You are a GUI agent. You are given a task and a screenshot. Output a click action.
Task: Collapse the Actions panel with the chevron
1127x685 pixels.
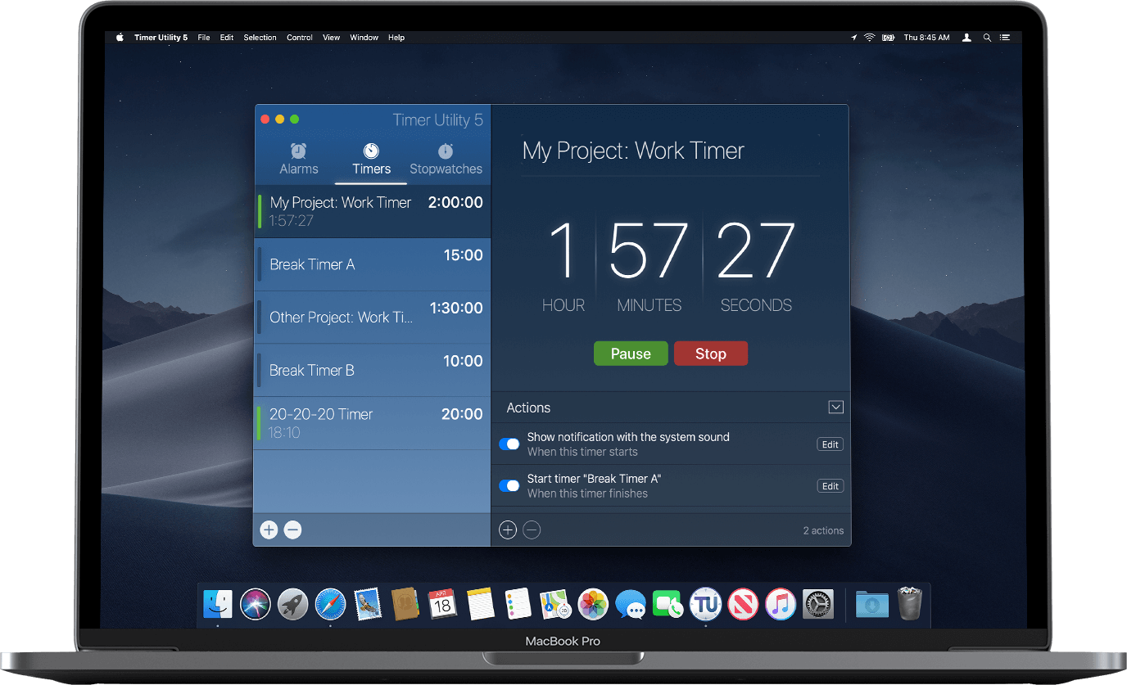pos(835,407)
